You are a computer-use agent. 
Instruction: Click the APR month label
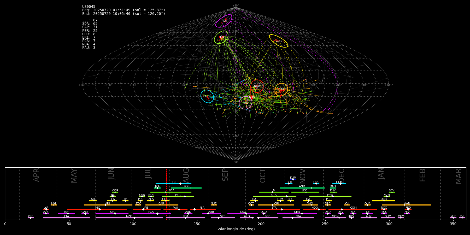tap(36, 175)
